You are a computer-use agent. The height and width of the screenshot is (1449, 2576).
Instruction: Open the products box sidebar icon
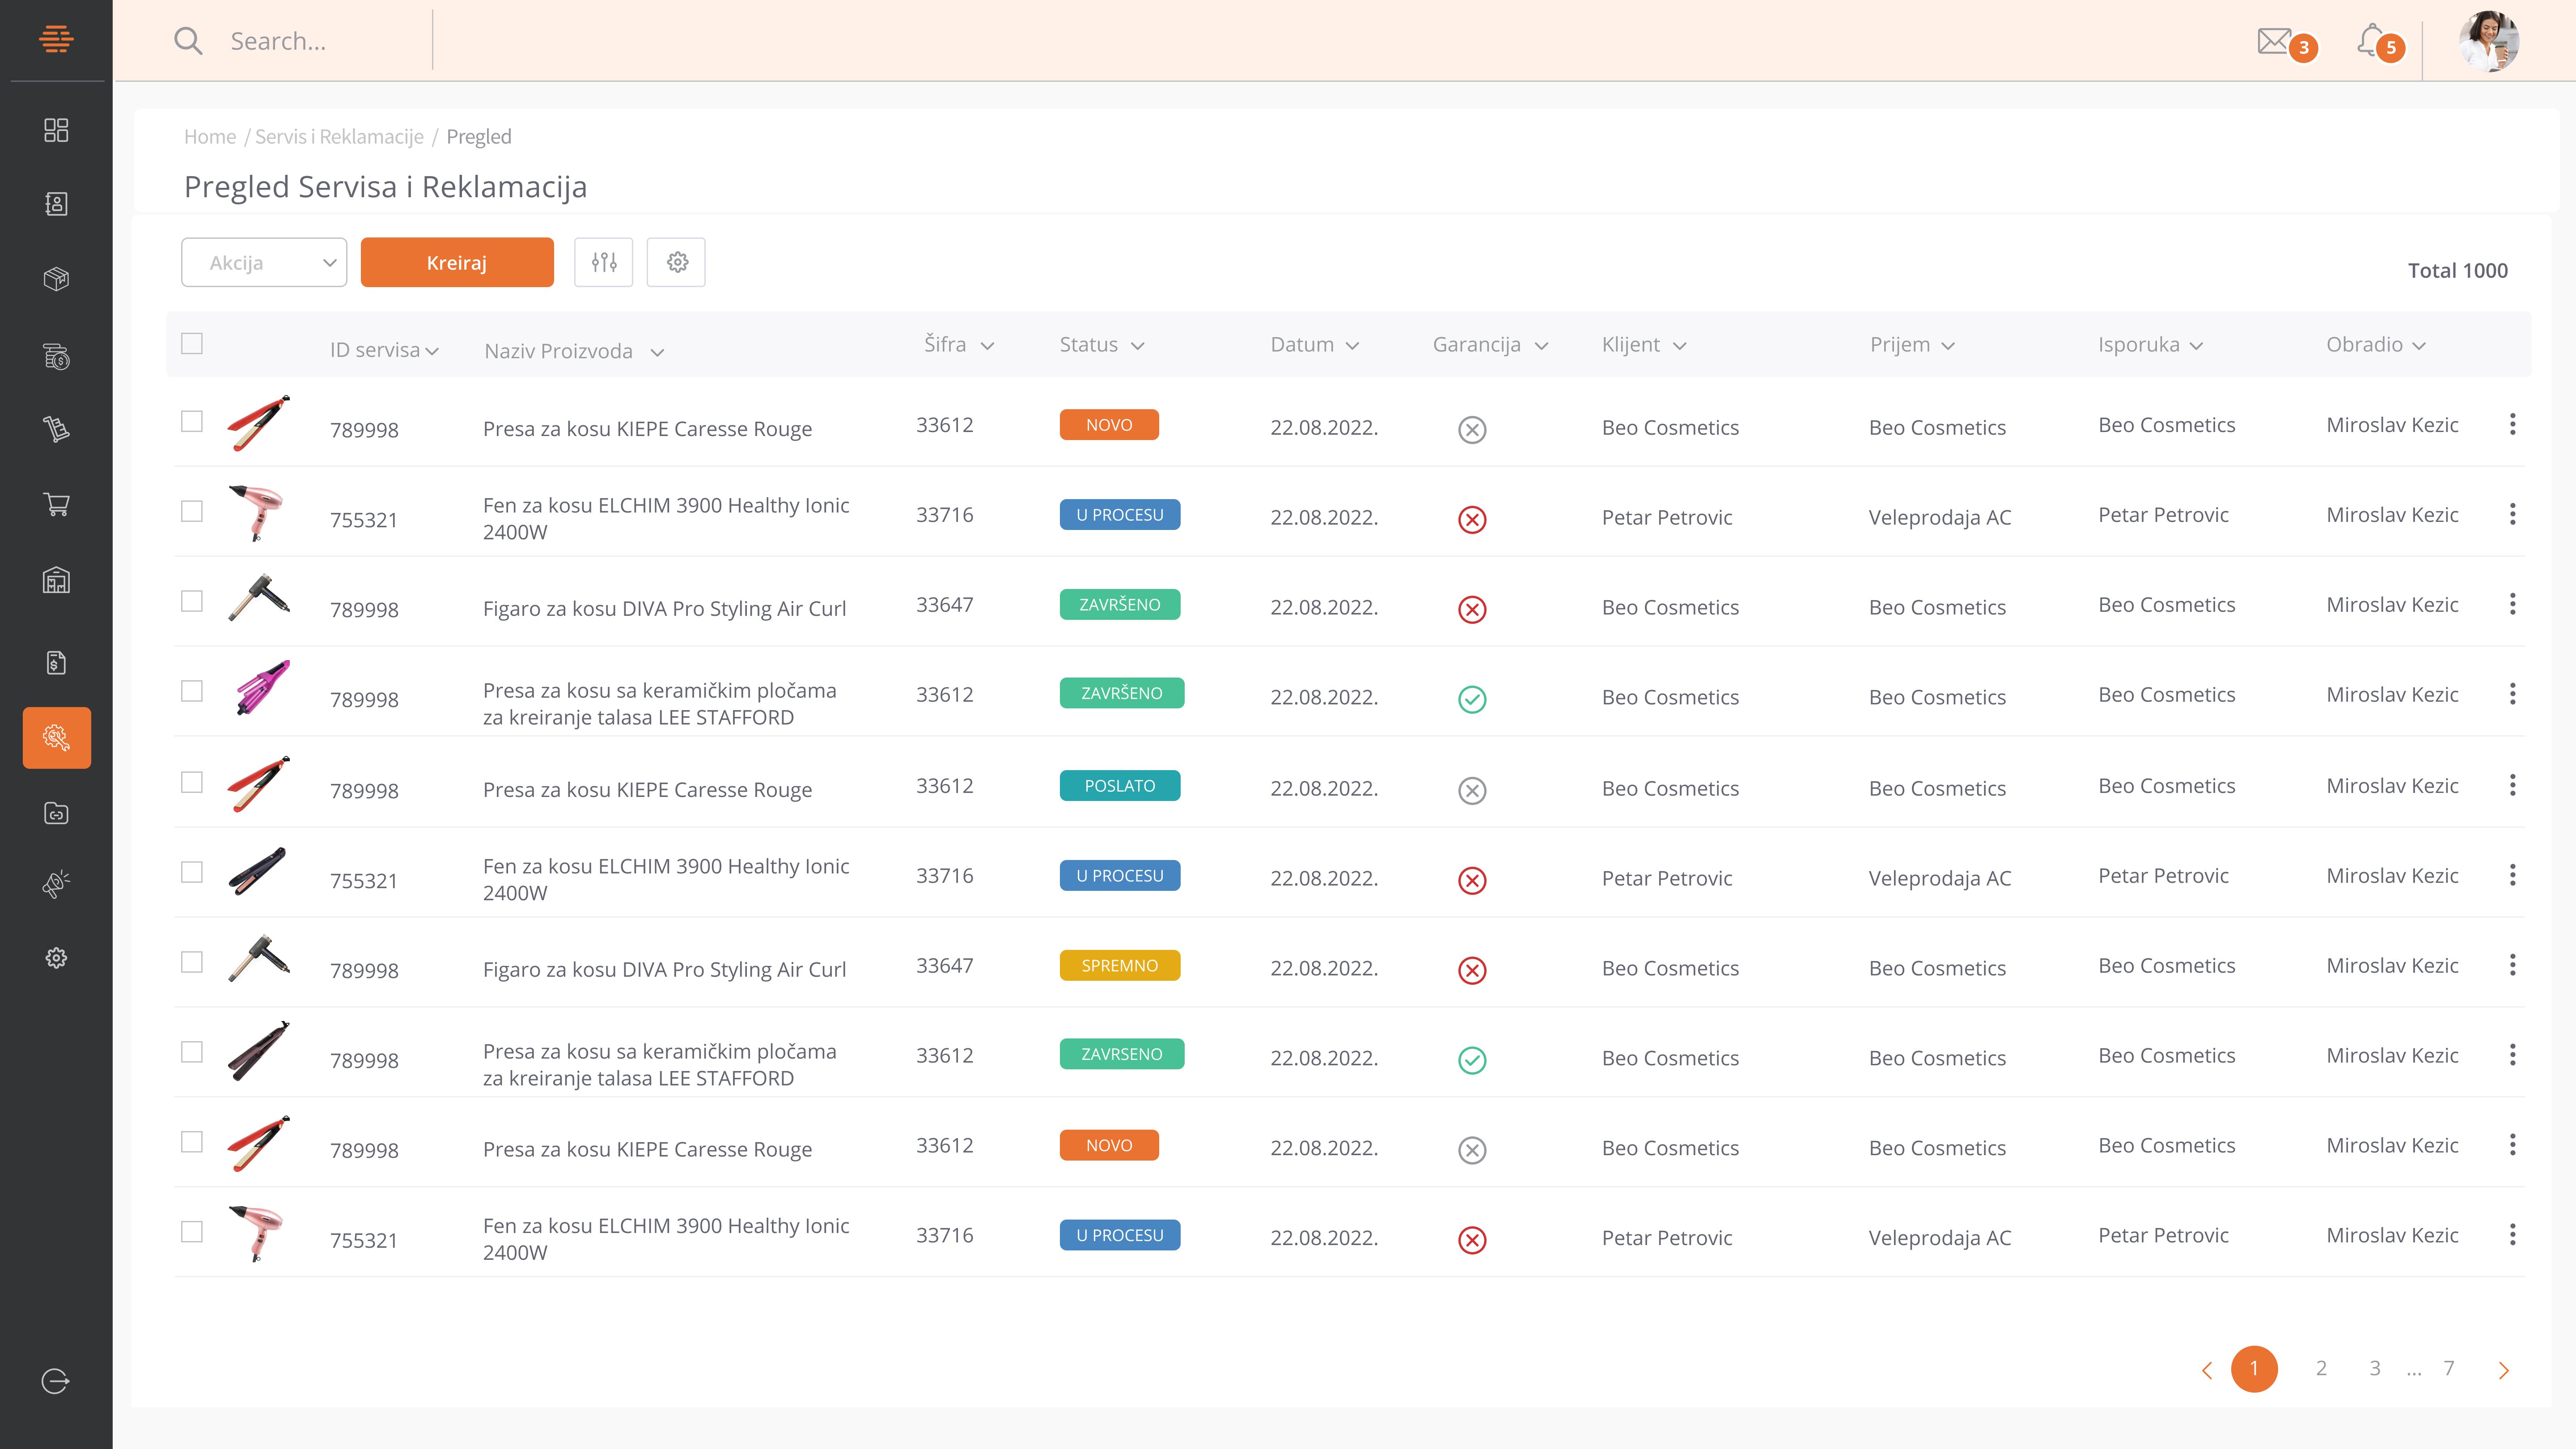(56, 279)
